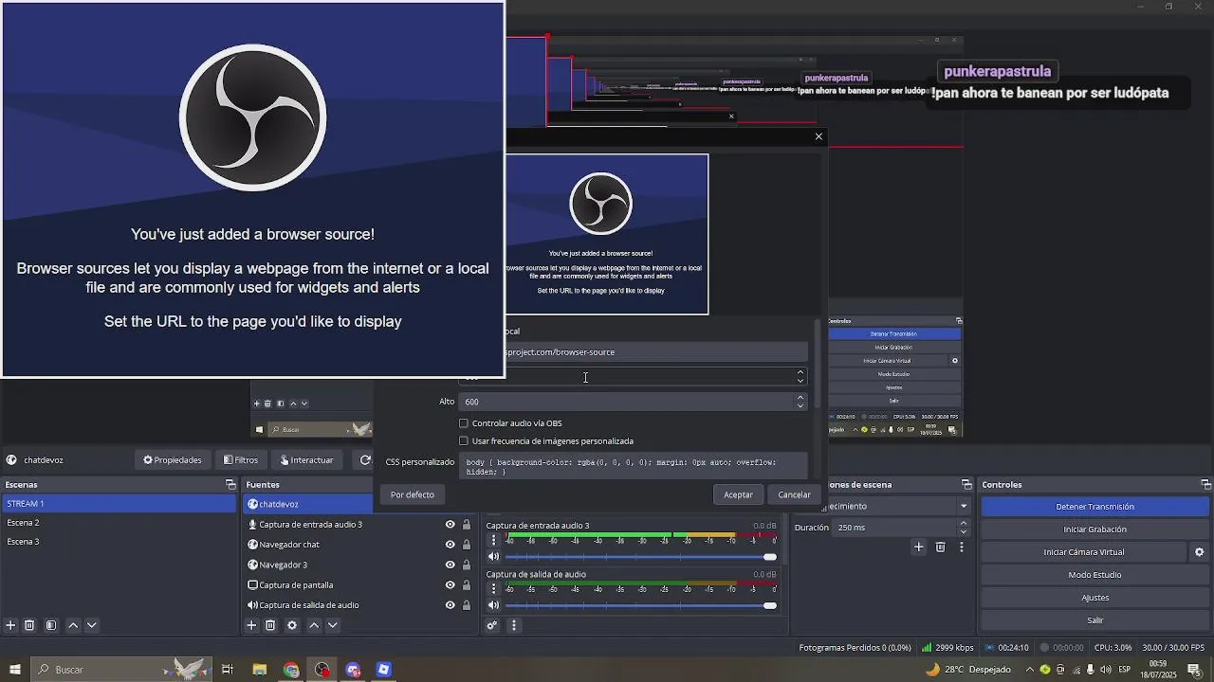Hide Captura de salida de audio source
The height and width of the screenshot is (682, 1214).
(x=451, y=605)
